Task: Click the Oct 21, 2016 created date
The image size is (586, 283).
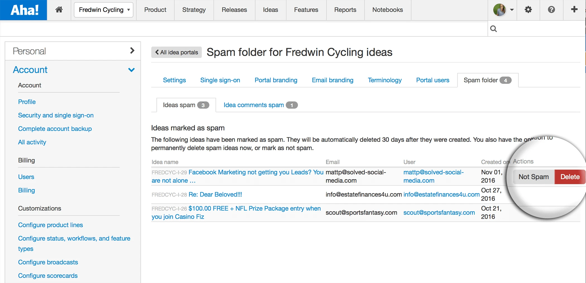Action: click(491, 213)
